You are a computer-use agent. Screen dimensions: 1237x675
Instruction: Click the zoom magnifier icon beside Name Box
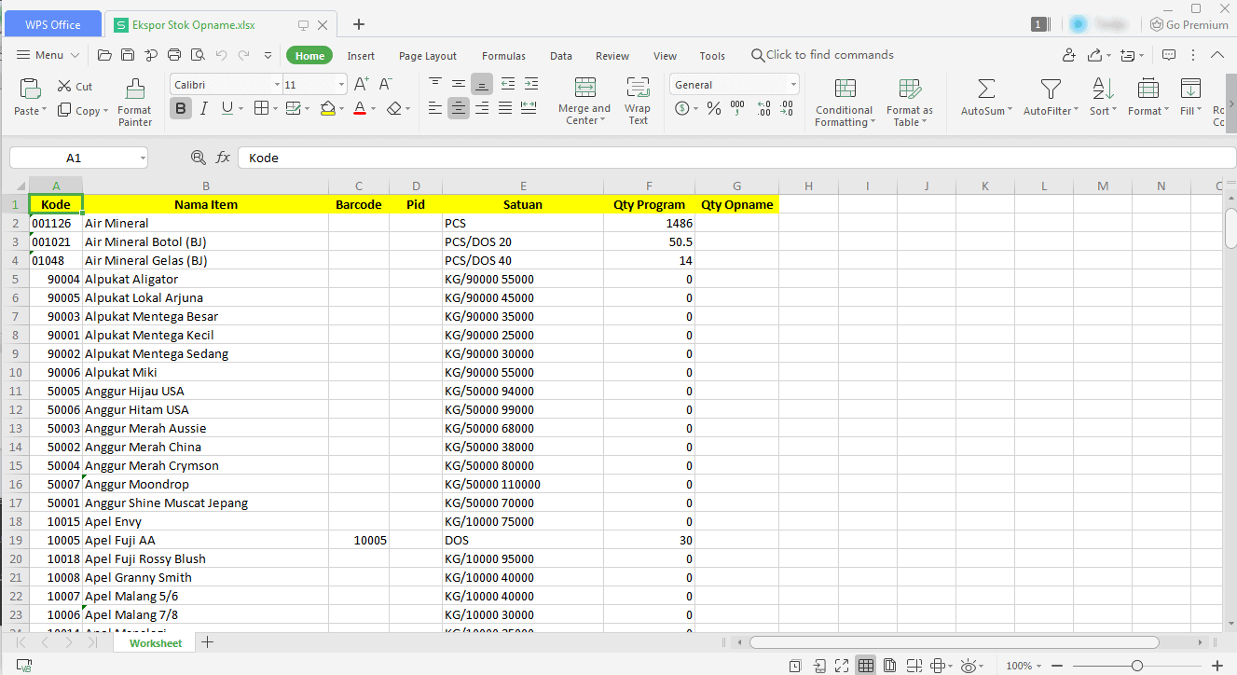[x=198, y=158]
